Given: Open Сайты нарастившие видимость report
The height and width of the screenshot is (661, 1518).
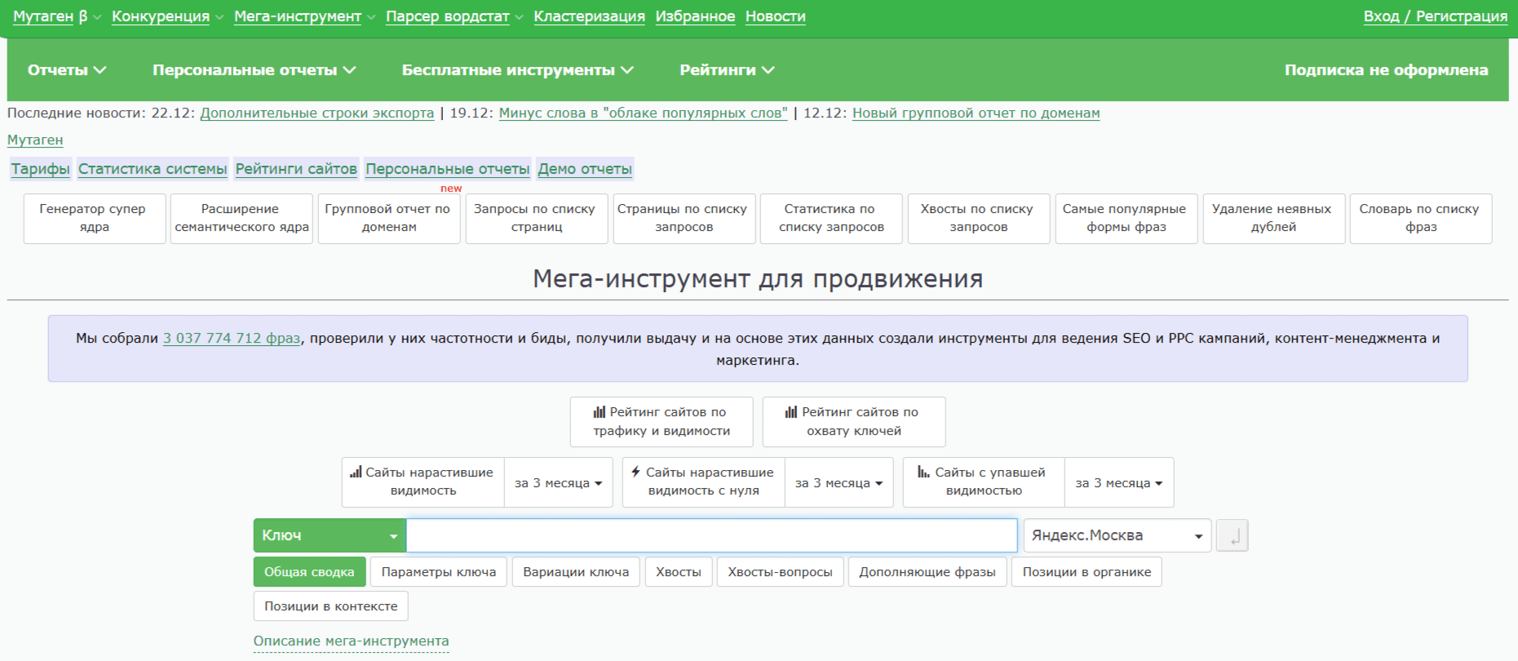Looking at the screenshot, I should click(423, 482).
